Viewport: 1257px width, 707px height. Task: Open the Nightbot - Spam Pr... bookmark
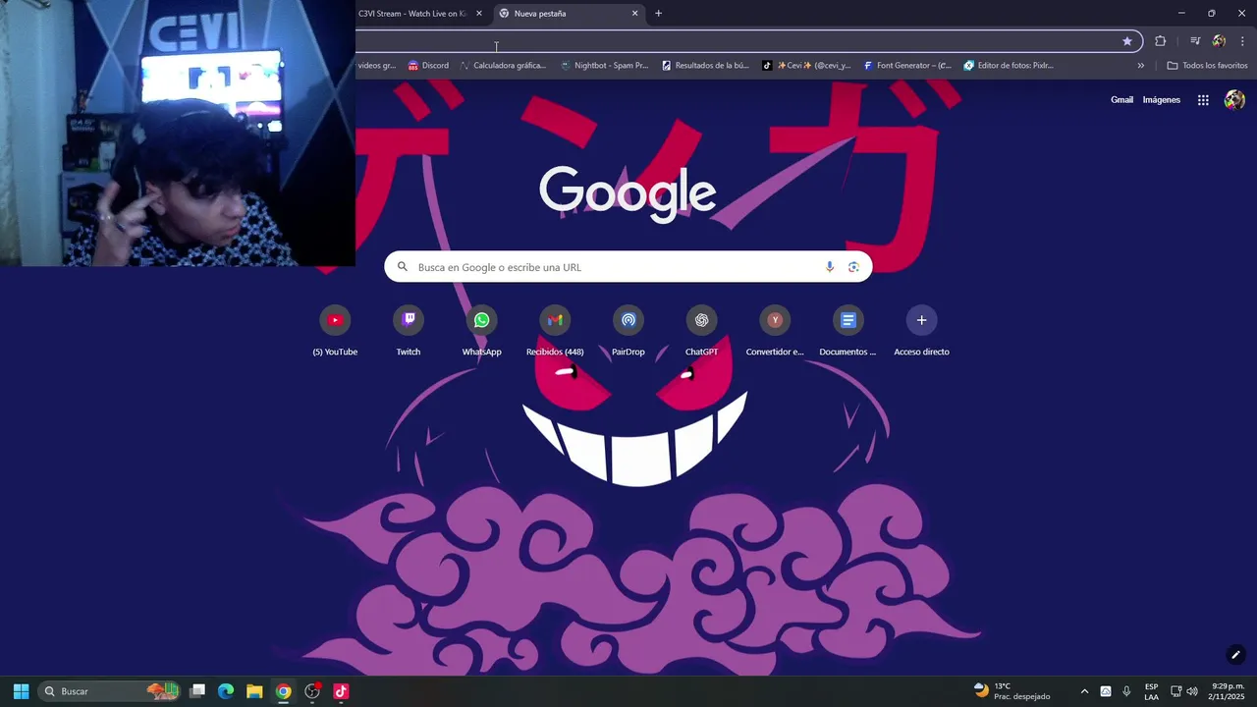tap(604, 66)
